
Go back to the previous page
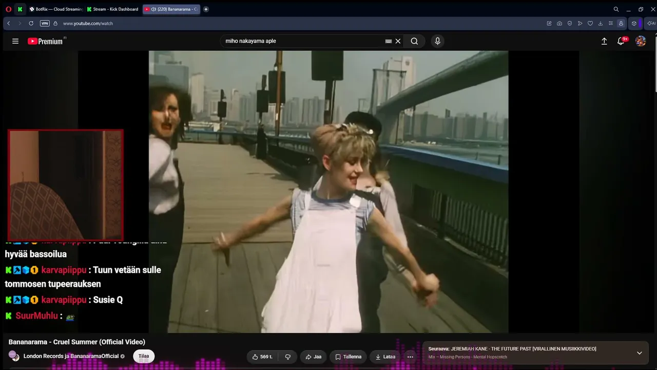9,23
